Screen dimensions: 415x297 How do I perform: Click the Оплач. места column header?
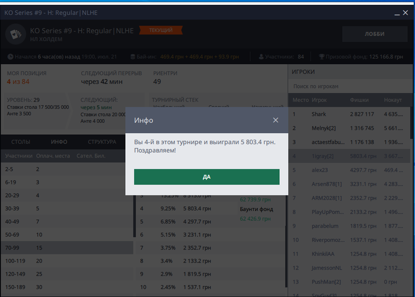53,156
